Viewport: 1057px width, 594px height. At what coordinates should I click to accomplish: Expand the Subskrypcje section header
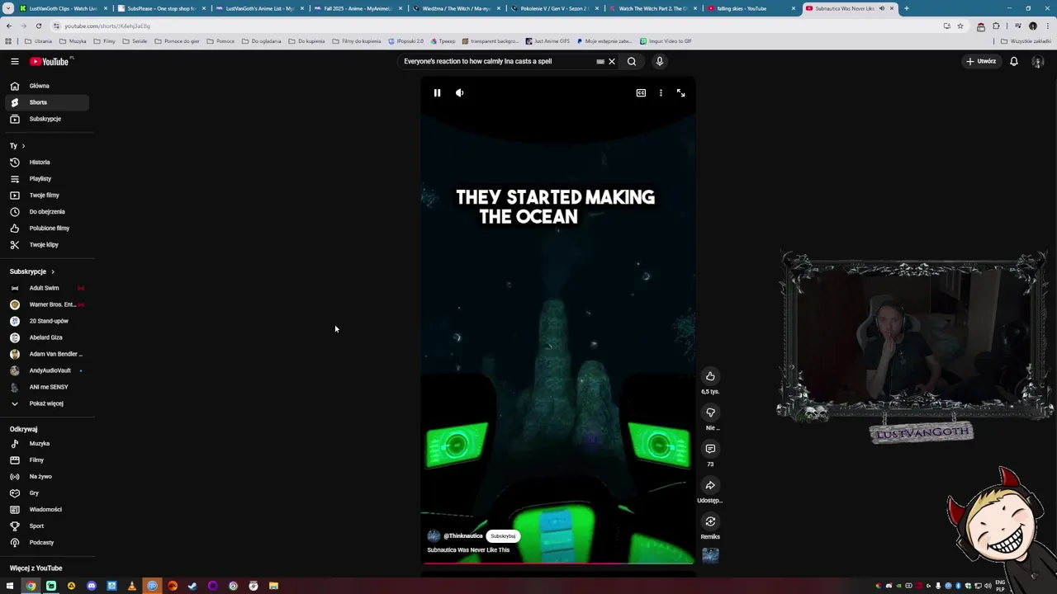[32, 271]
